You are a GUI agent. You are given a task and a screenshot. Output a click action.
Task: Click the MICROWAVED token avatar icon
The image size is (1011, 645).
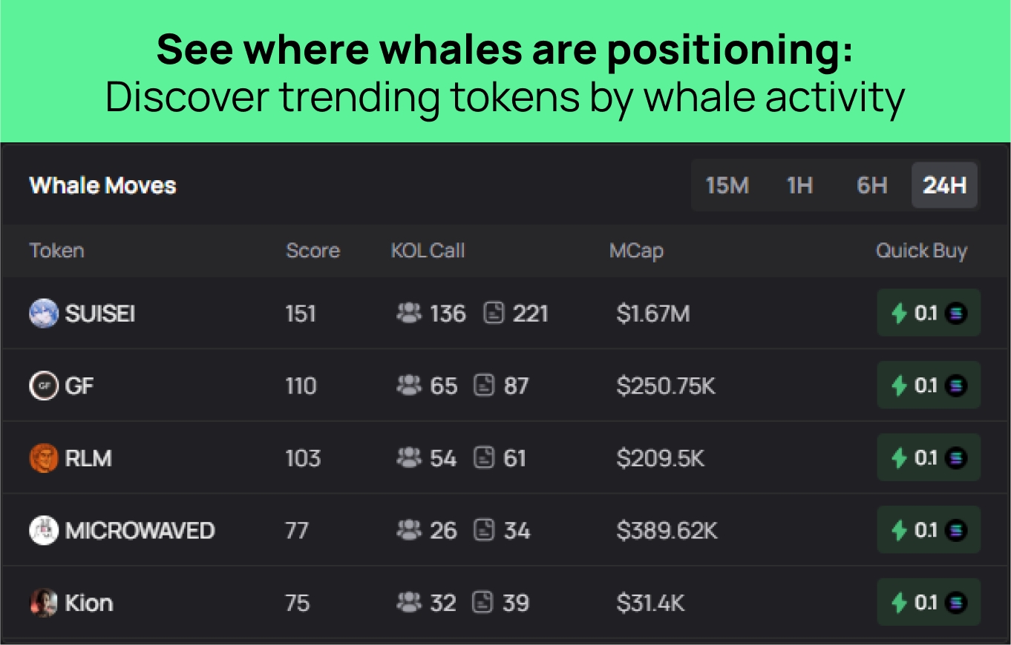[x=43, y=531]
